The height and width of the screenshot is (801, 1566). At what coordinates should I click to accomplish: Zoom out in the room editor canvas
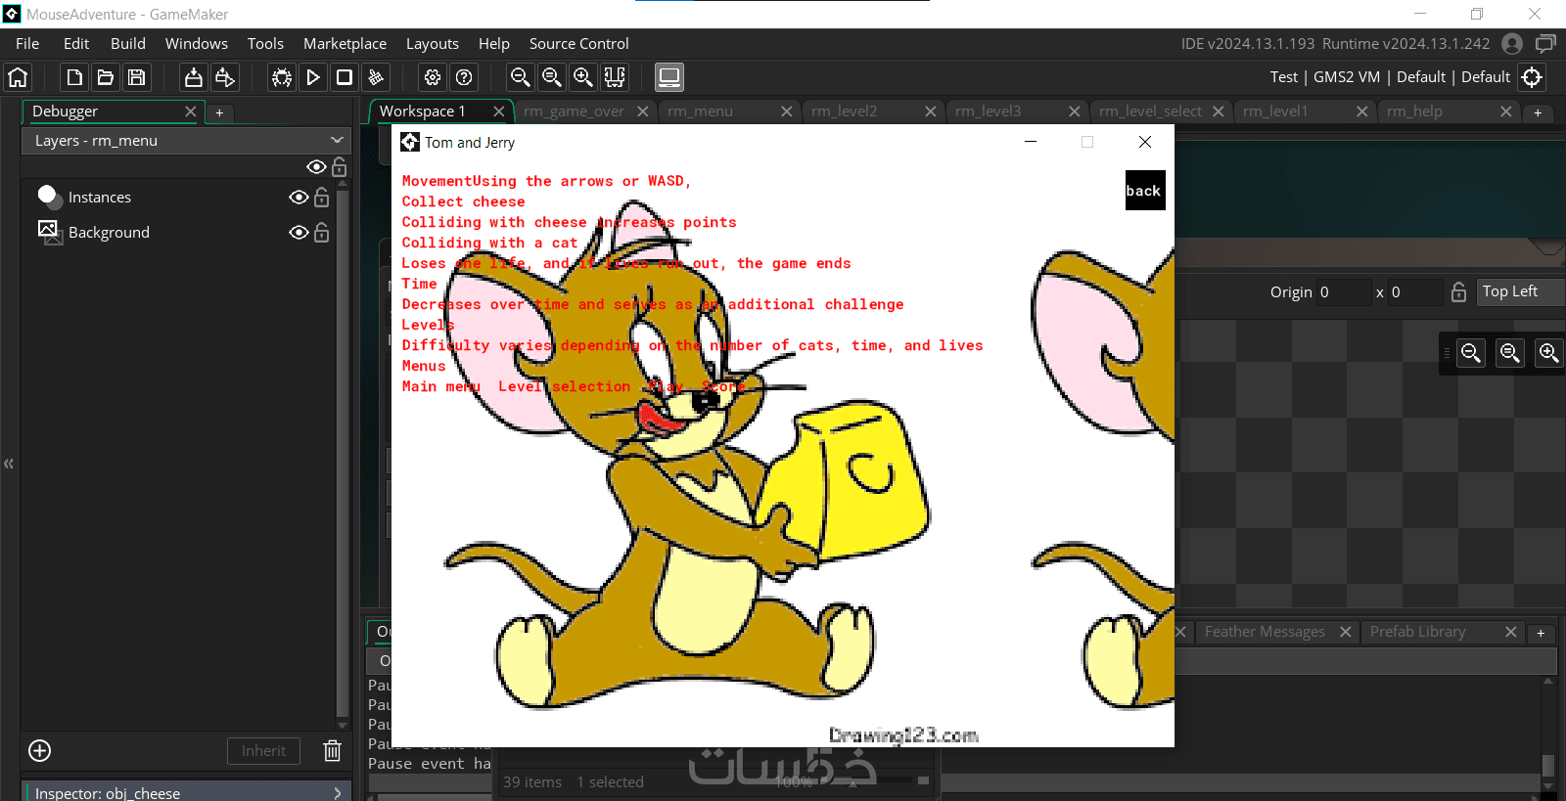[1471, 353]
